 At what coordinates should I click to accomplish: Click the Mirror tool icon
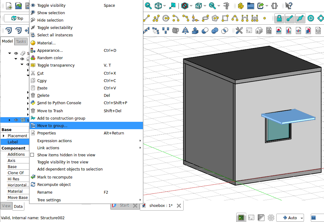point(185,31)
